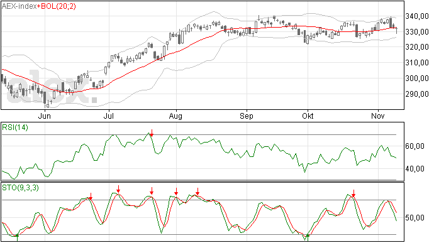
Task: Select the STO(9,3,3) panel label
Action: (20, 188)
